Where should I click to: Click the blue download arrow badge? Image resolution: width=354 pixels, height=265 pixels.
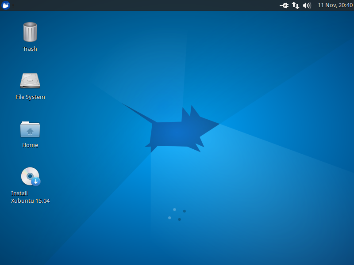(x=36, y=181)
